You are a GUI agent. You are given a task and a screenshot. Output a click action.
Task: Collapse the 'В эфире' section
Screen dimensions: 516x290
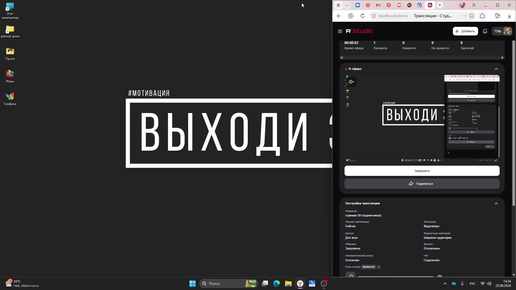tap(496, 69)
